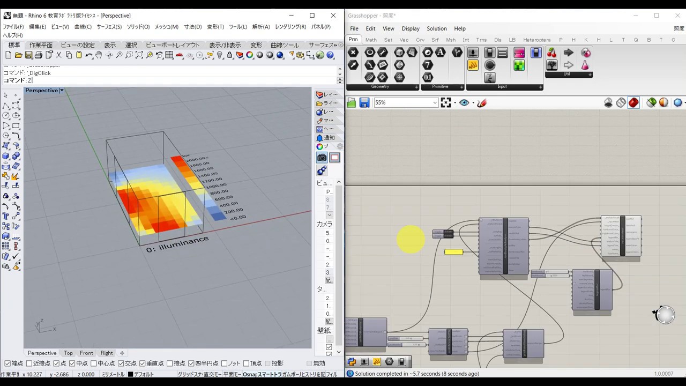This screenshot has height=386, width=686.
Task: Enable the 中心点 osnap checkbox
Action: [x=94, y=363]
